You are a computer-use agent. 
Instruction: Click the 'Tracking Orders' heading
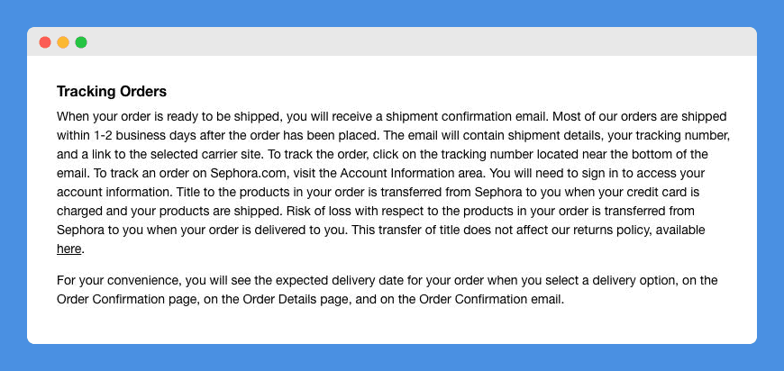[x=112, y=91]
